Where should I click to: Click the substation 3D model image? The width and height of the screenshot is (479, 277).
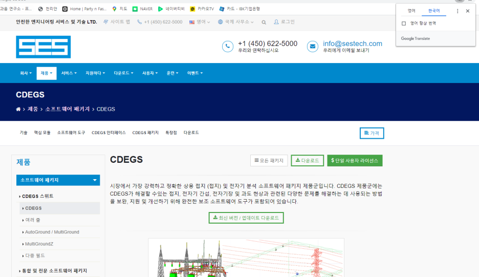(246, 258)
